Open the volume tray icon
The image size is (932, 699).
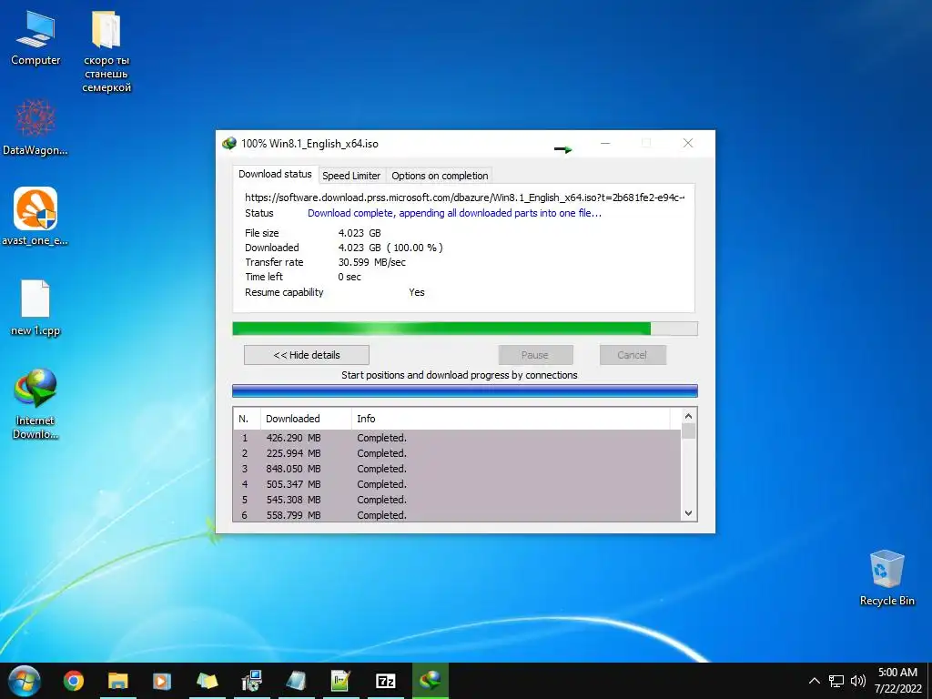pyautogui.click(x=857, y=681)
